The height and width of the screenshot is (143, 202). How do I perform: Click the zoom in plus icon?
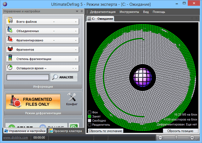192,138
